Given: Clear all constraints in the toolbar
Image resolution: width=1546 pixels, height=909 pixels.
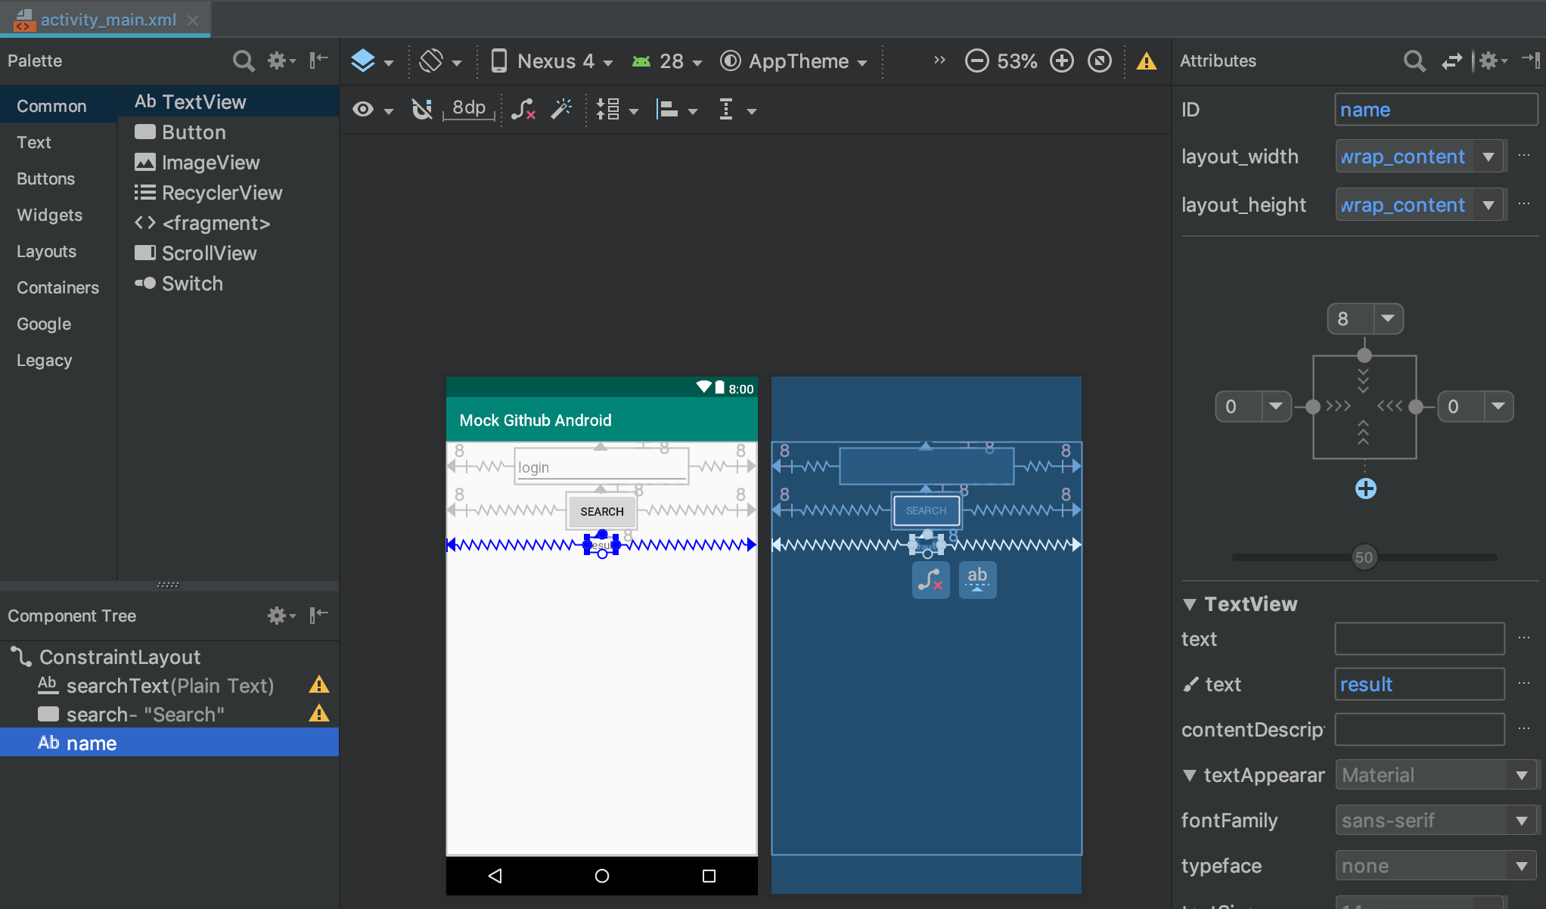Looking at the screenshot, I should (523, 110).
